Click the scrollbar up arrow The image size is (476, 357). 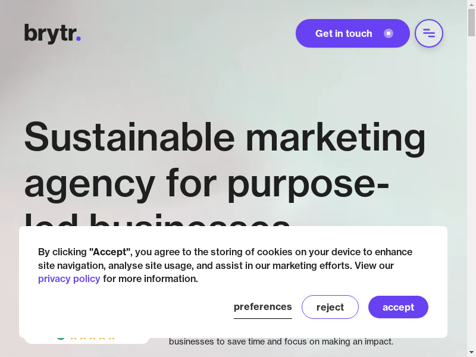(471, 4)
